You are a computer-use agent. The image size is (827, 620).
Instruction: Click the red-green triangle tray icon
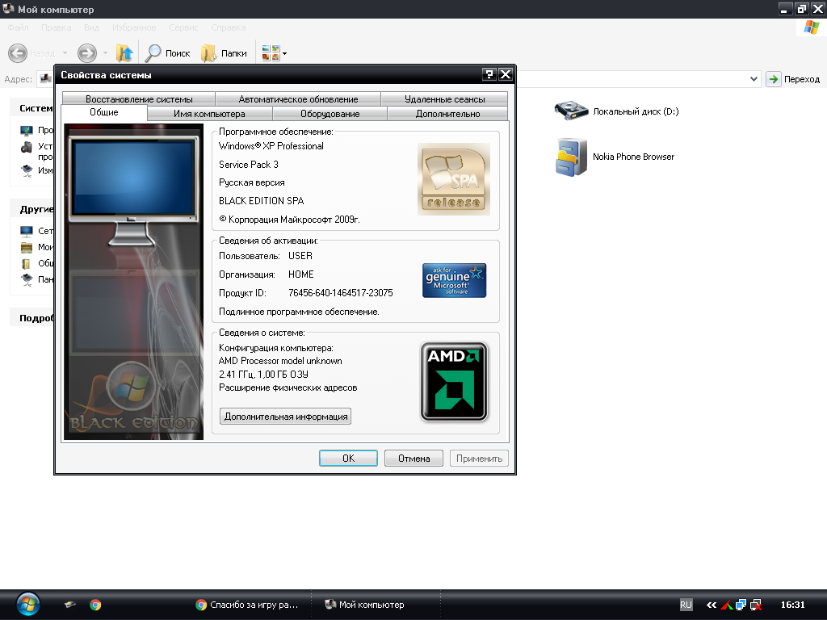pyautogui.click(x=727, y=605)
